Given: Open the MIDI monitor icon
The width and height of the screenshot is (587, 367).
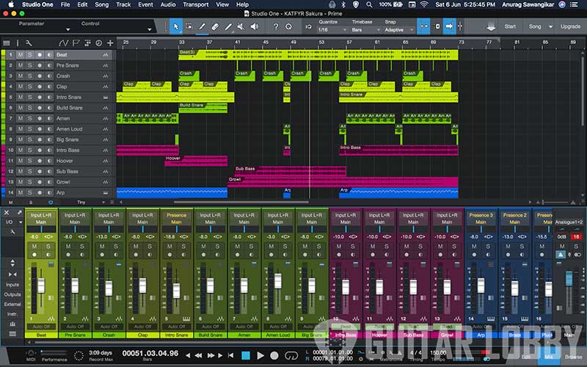Looking at the screenshot, I should coord(31,353).
